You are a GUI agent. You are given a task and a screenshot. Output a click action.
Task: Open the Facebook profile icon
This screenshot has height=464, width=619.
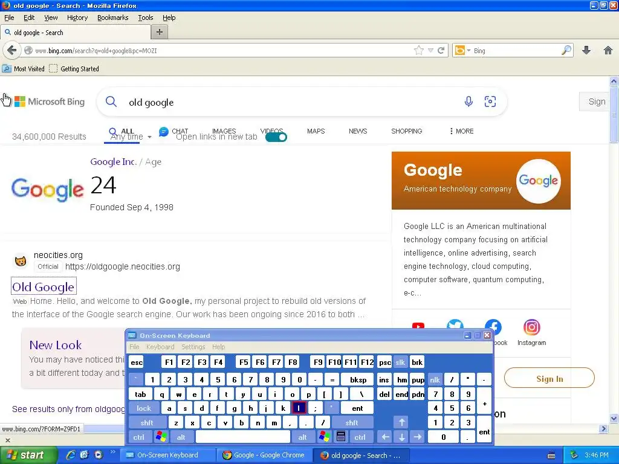click(493, 326)
